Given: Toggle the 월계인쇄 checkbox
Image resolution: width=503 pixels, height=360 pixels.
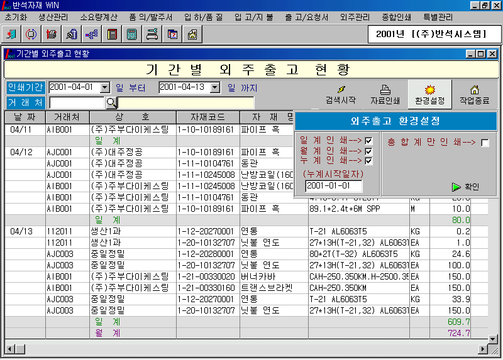Looking at the screenshot, I should click(x=369, y=151).
